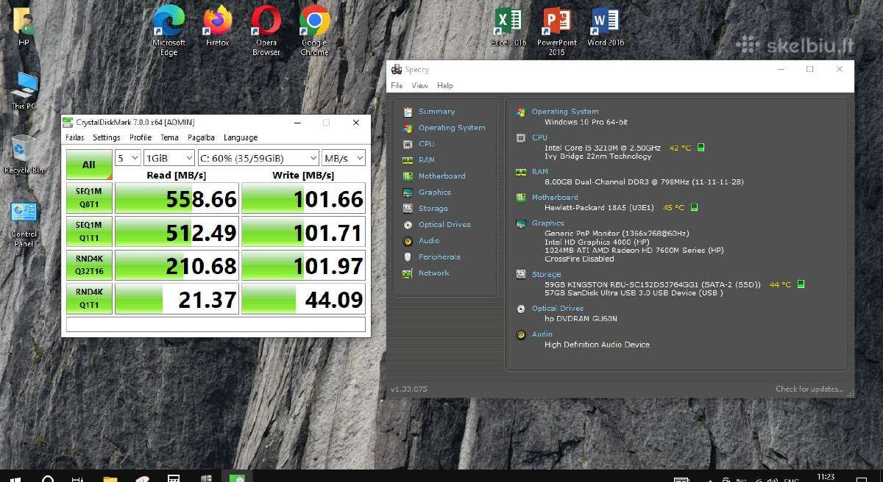Open Tema menu in CrystalDiskMark
The image size is (883, 482).
[170, 137]
